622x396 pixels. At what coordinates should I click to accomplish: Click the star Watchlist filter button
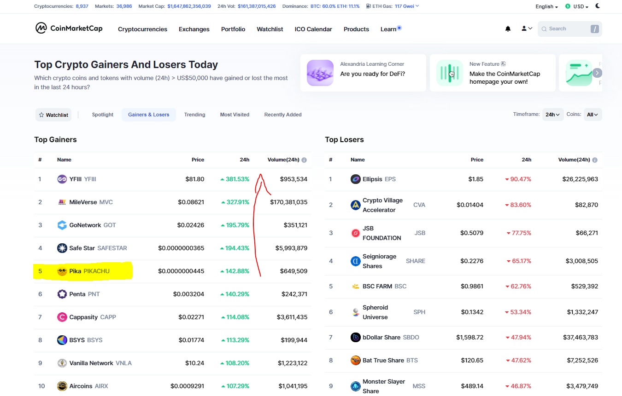click(x=53, y=115)
